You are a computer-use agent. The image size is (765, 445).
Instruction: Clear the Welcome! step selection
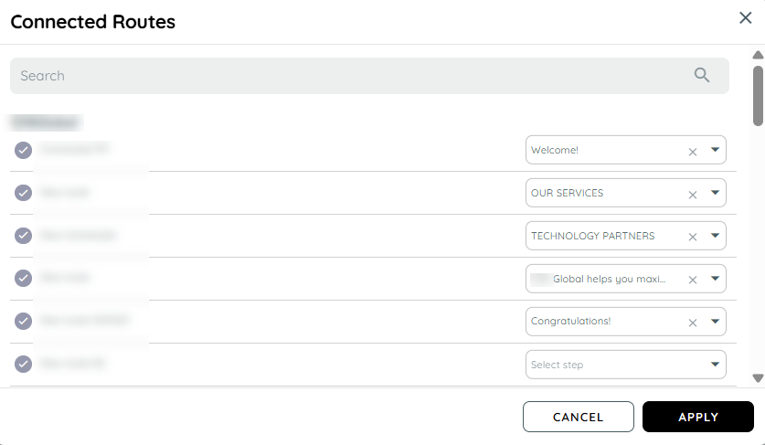pos(692,152)
